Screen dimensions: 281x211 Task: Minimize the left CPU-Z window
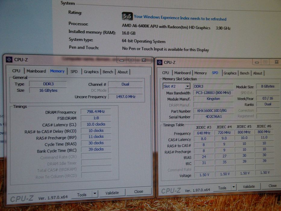click(122, 61)
